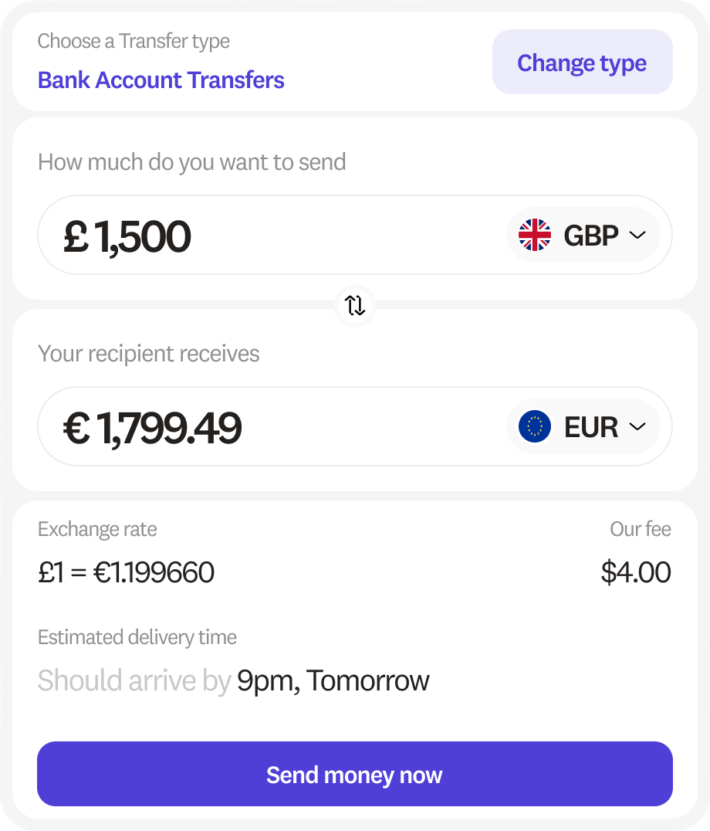The image size is (710, 831).
Task: Click the UK flag icon
Action: (535, 235)
